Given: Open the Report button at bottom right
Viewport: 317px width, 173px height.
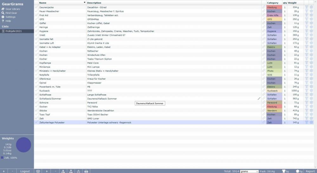Looking at the screenshot, I should [x=310, y=171].
